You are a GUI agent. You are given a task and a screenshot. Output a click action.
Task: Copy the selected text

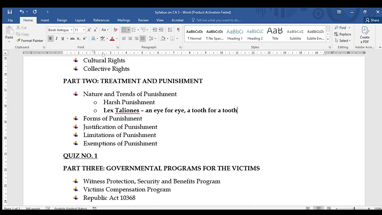(23, 34)
